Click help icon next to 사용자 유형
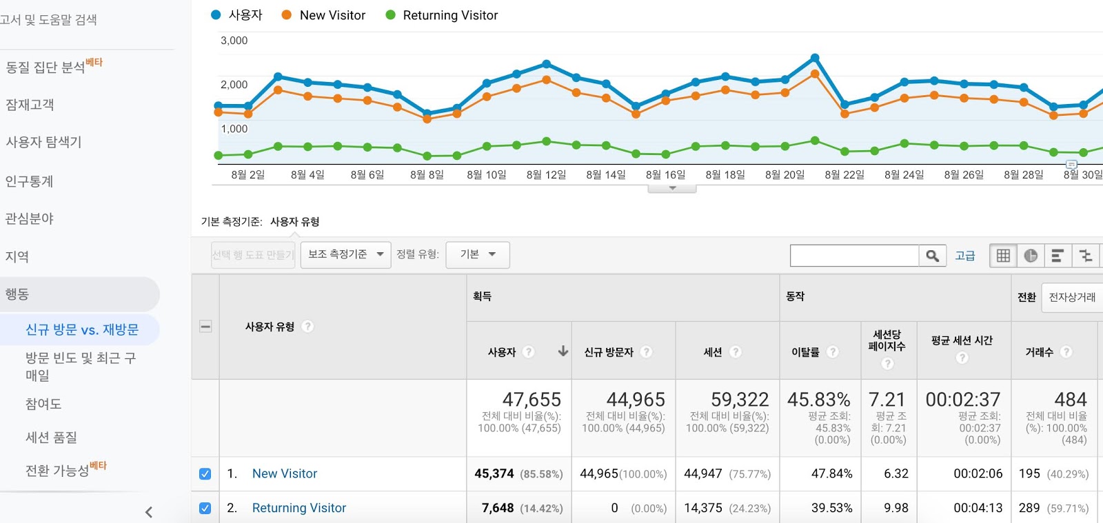This screenshot has width=1103, height=523. point(308,327)
